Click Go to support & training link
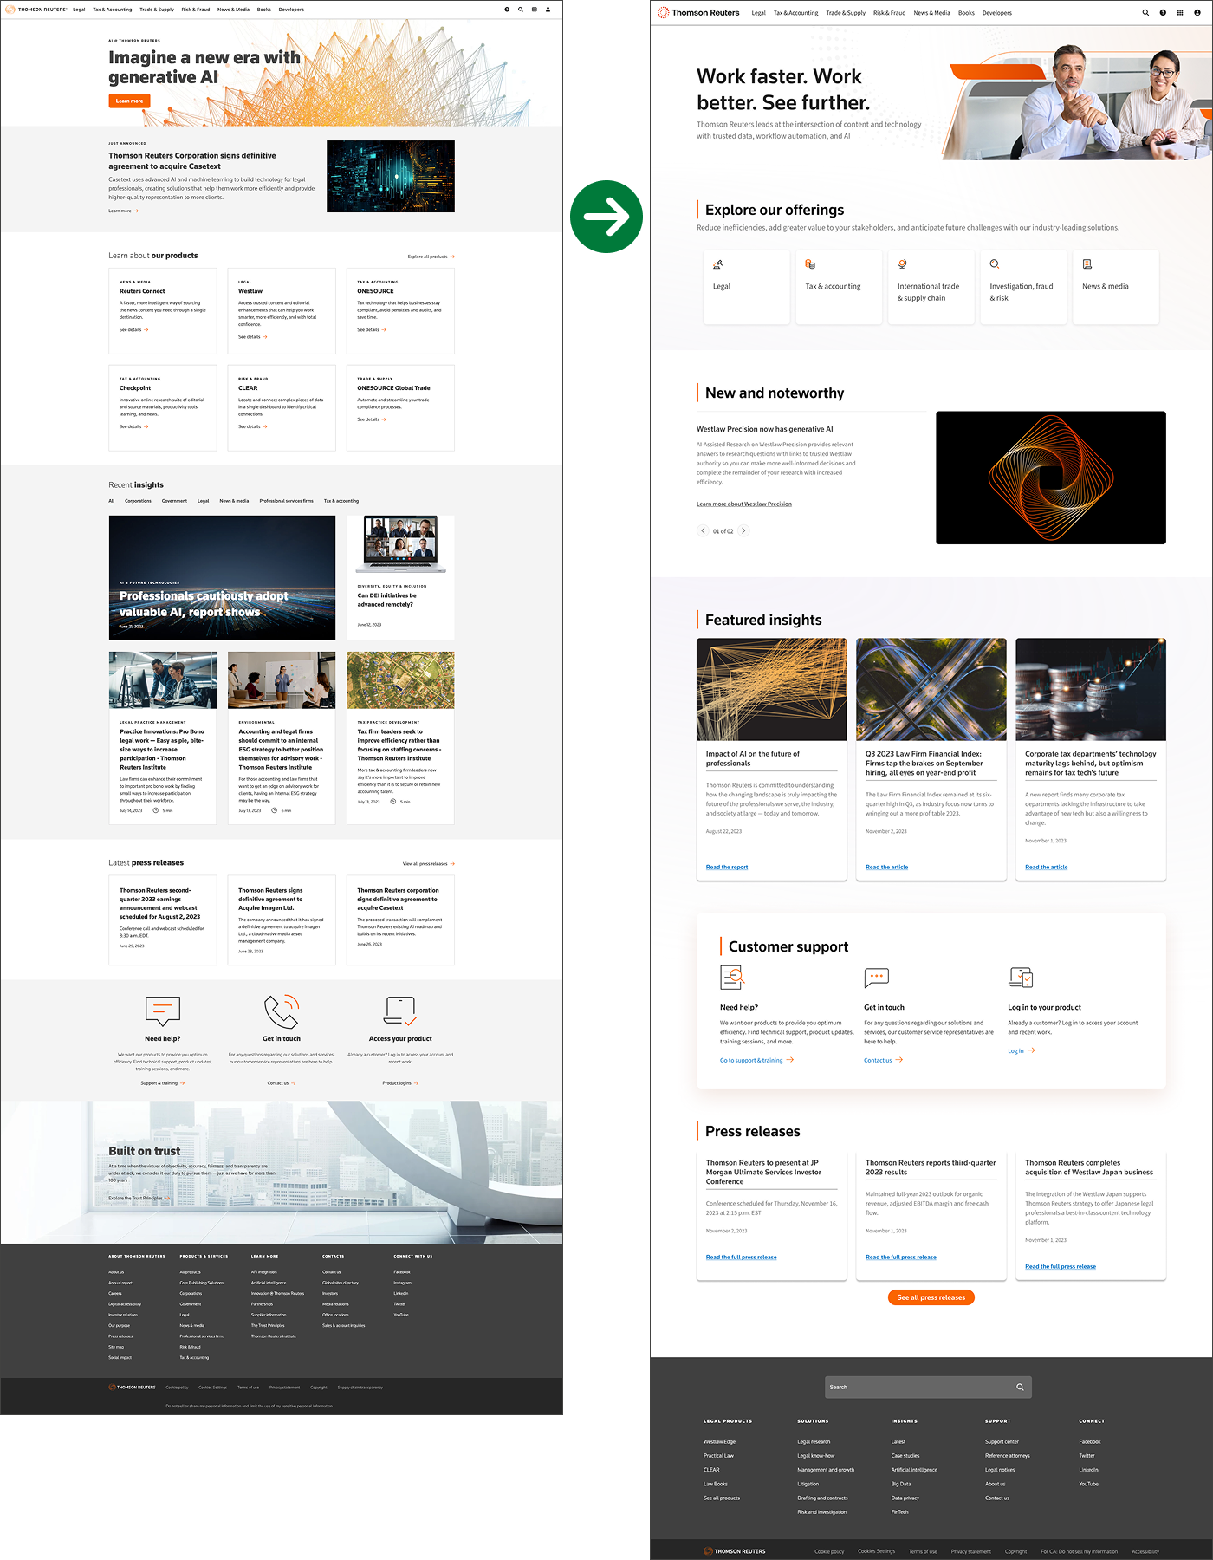Viewport: 1213px width, 1560px height. point(756,1060)
